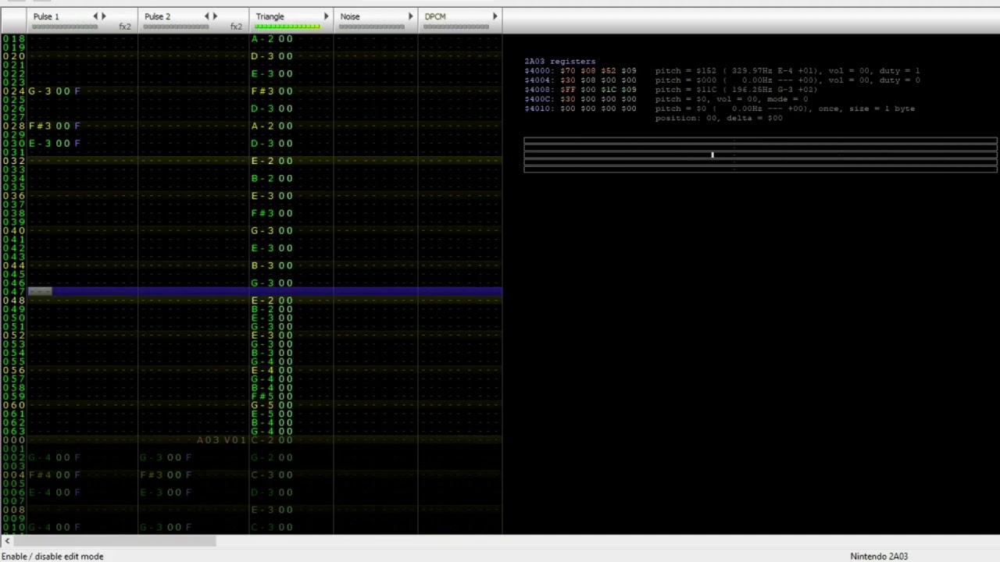The height and width of the screenshot is (562, 1000).
Task: Click the horizontal scrollbar thumb below pattern
Action: pyautogui.click(x=114, y=541)
